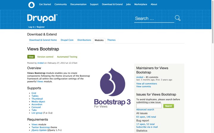The height and width of the screenshot is (133, 214).
Task: Open the Automated Testing tab
Action: coord(67,57)
